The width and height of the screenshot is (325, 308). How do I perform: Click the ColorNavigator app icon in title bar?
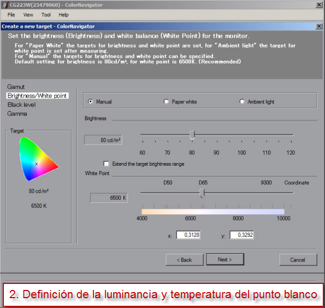tap(5, 5)
